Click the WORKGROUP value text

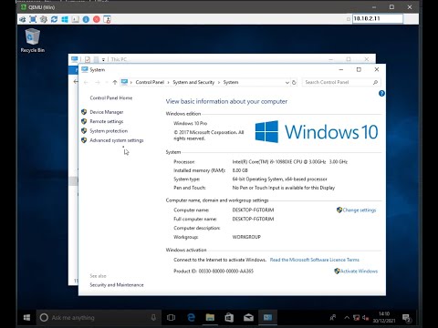point(246,237)
